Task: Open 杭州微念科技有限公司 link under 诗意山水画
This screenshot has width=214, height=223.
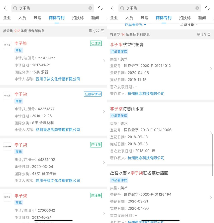Action: [146, 158]
